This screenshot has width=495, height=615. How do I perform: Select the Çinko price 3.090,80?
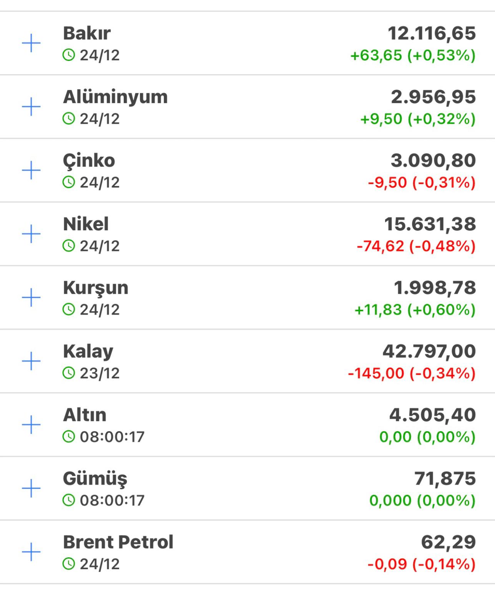(433, 160)
